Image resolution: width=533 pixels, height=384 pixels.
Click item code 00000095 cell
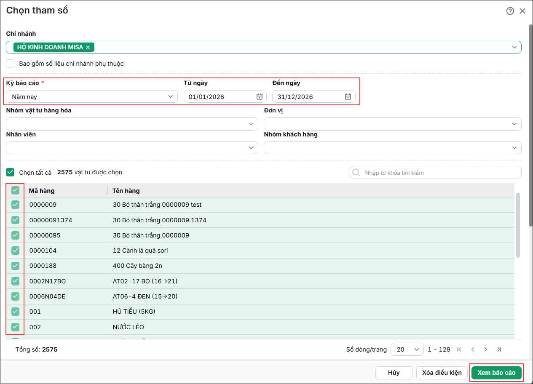click(45, 235)
